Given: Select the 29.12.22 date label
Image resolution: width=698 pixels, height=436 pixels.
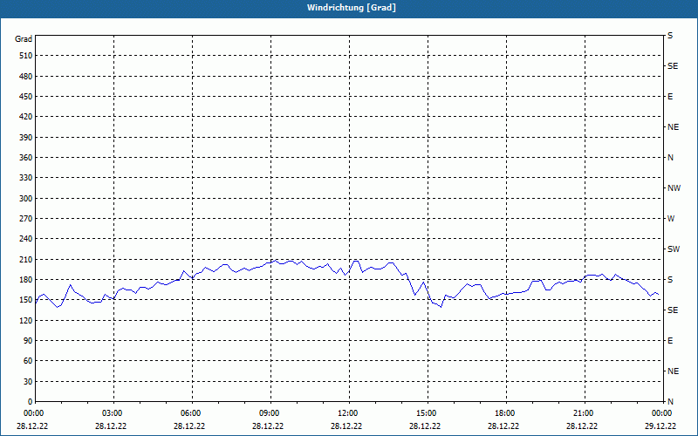Looking at the screenshot, I should (x=660, y=426).
